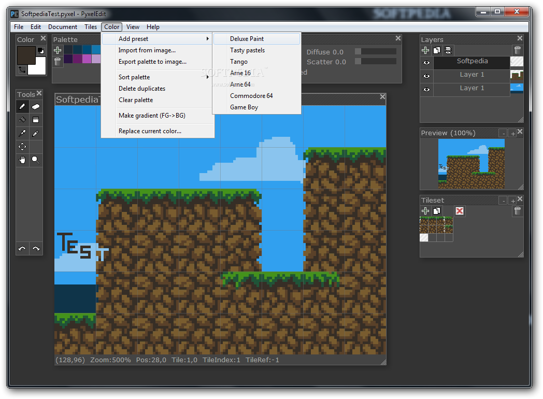The height and width of the screenshot is (399, 543).
Task: Zoom in the Tileset panel
Action: [x=513, y=201]
